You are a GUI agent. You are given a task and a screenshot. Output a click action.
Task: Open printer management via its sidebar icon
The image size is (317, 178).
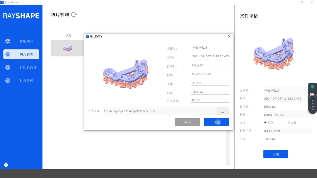(x=8, y=67)
